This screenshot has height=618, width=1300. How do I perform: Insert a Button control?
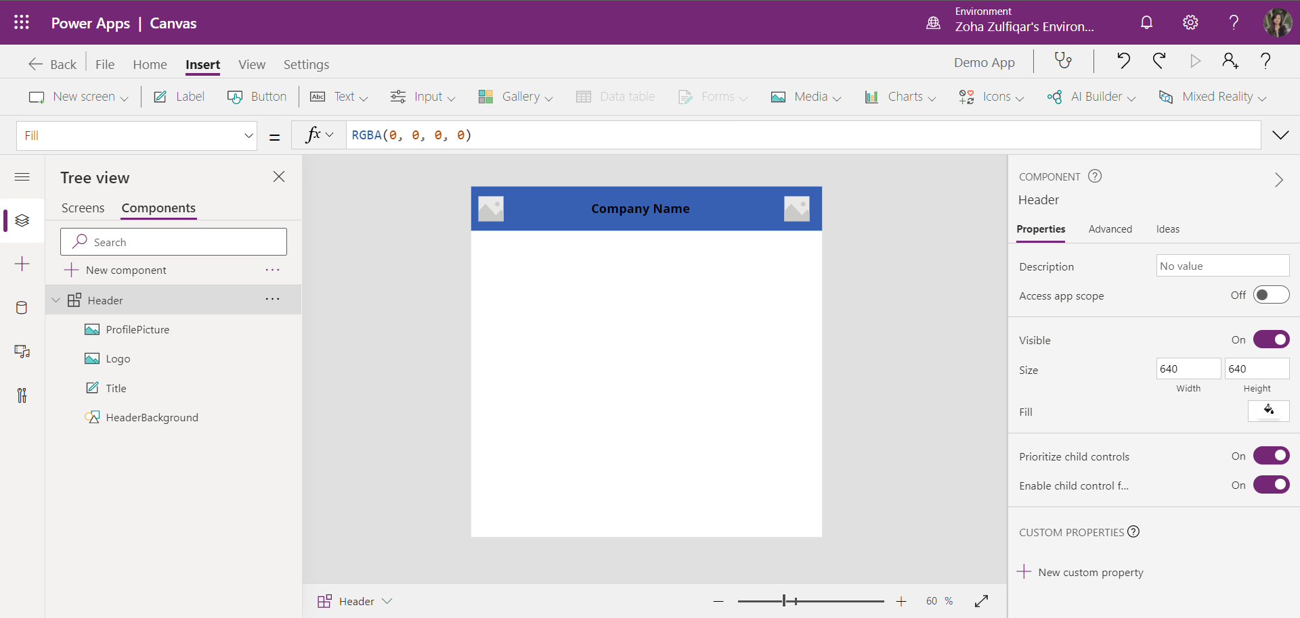pos(257,96)
